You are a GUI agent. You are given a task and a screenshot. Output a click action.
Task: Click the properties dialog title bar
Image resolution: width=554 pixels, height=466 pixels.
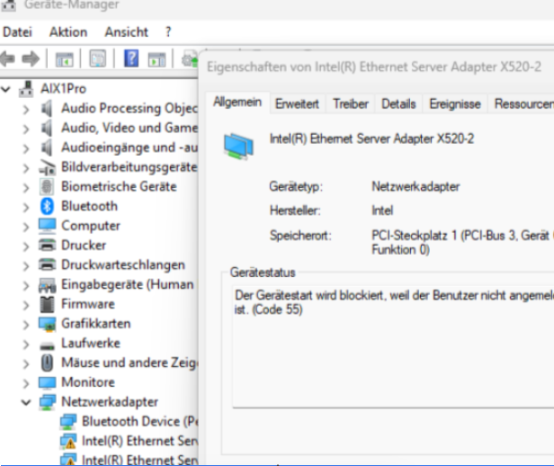(x=377, y=67)
